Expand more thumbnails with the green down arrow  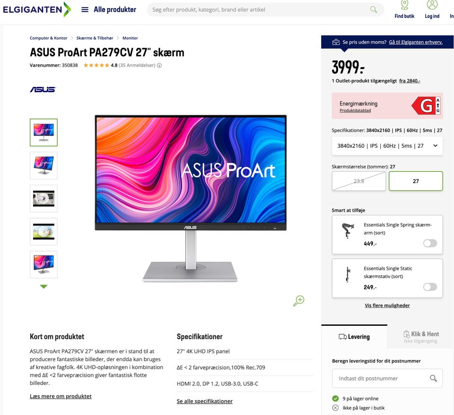[44, 287]
